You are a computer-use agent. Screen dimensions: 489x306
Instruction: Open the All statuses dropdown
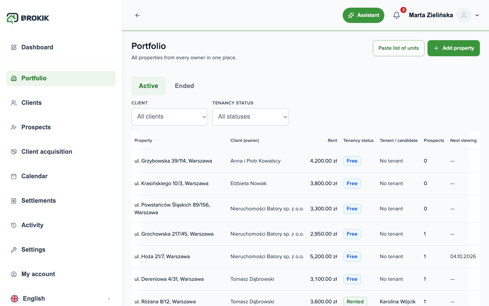click(x=251, y=117)
